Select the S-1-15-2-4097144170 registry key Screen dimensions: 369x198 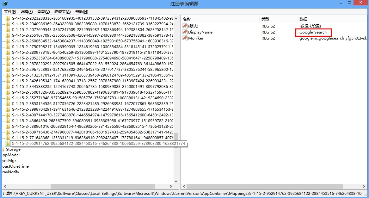pos(92,115)
